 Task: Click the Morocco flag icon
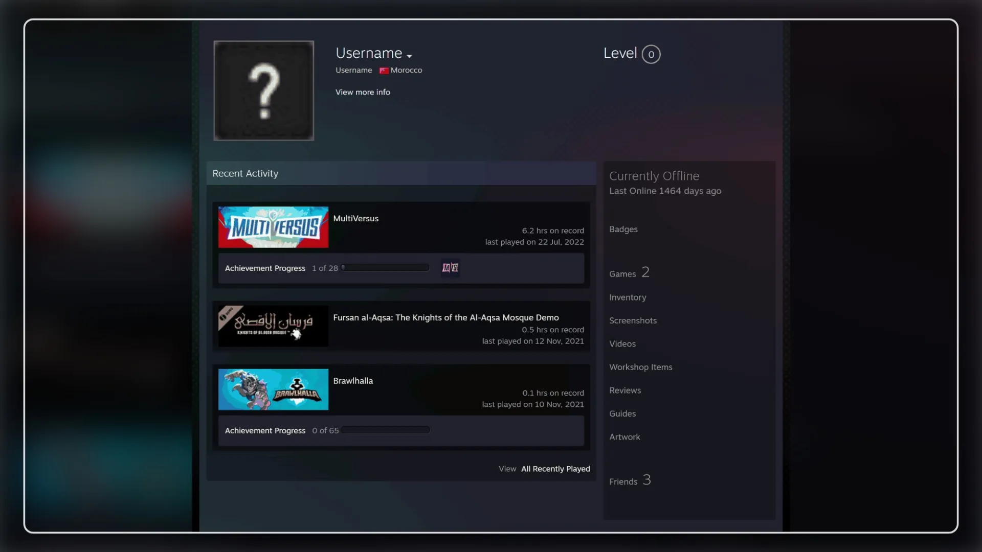[x=384, y=71]
